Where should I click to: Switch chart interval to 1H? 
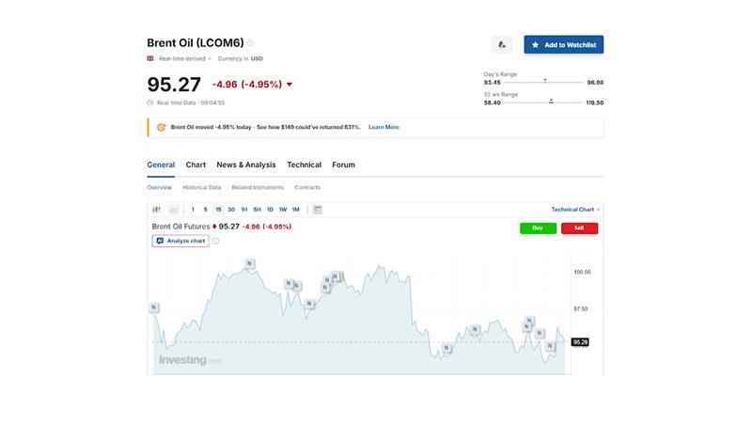coord(244,210)
